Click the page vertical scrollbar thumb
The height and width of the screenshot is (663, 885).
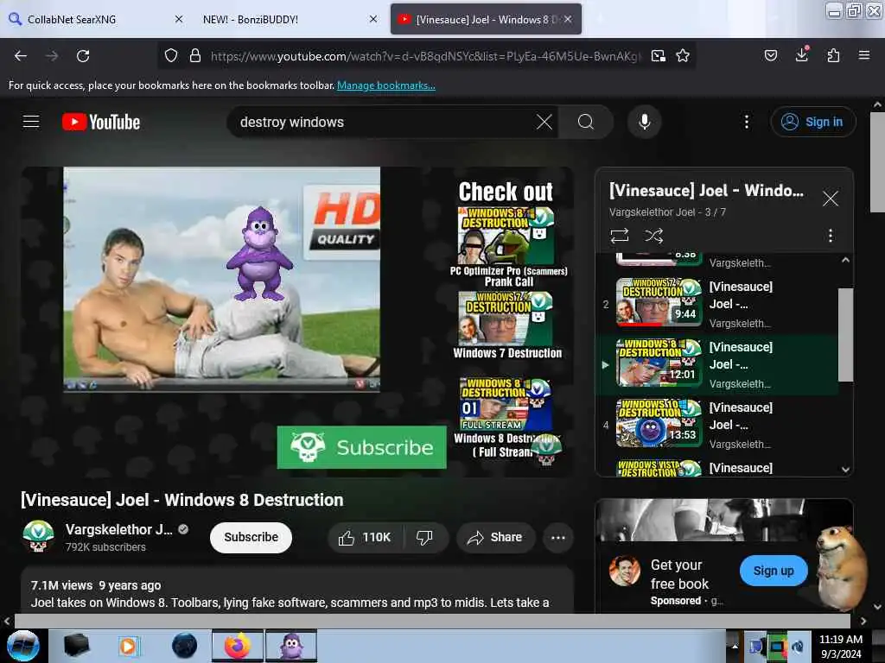pyautogui.click(x=877, y=161)
